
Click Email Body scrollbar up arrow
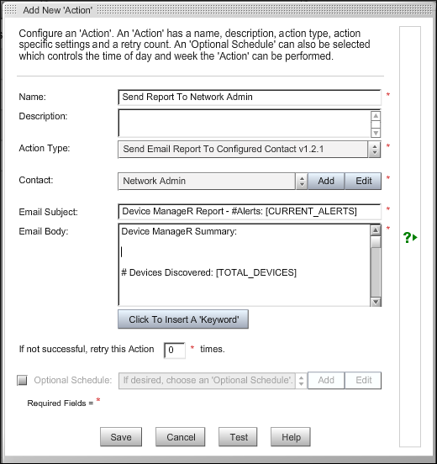(376, 230)
